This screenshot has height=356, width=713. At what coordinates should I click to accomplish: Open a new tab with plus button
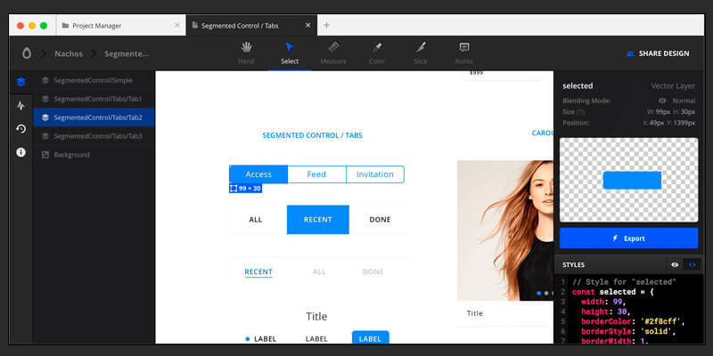326,25
